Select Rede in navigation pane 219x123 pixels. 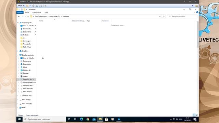coord(24,108)
